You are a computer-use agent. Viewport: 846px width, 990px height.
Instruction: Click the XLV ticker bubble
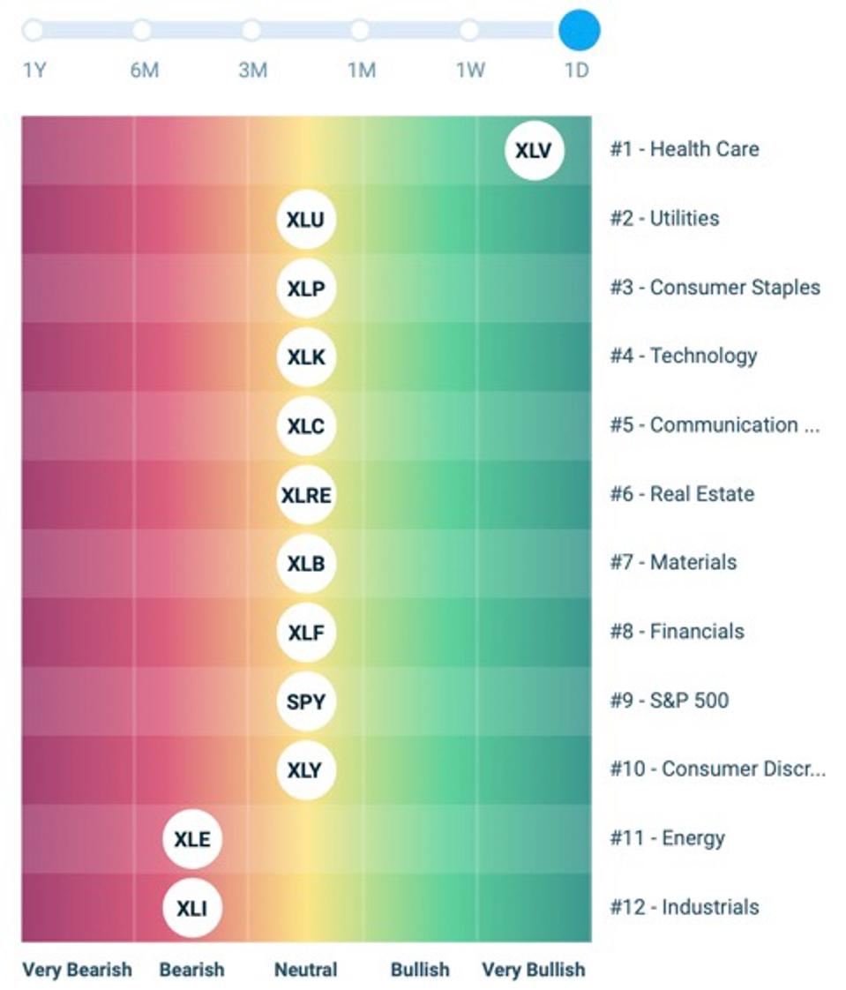tap(534, 151)
